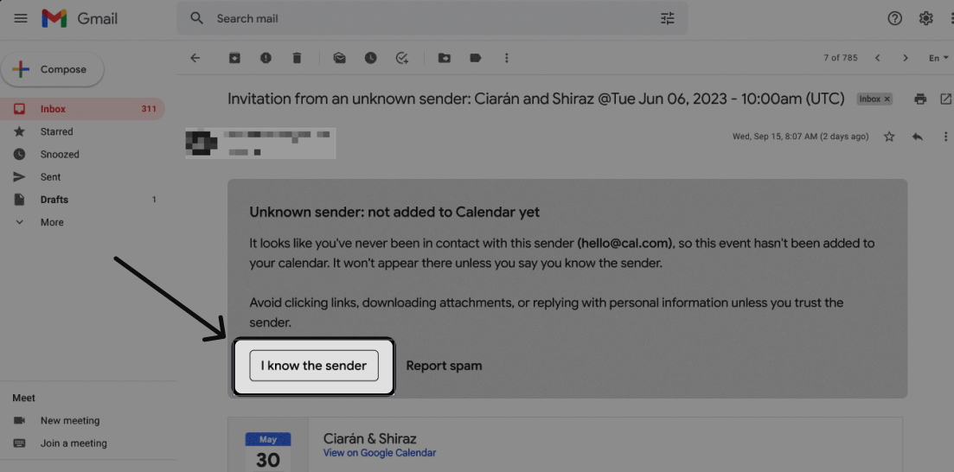The image size is (954, 472).
Task: Star this message
Action: click(x=889, y=137)
